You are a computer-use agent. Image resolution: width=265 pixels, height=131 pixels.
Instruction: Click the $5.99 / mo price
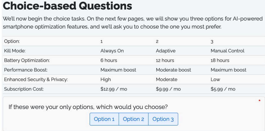pos(223,89)
